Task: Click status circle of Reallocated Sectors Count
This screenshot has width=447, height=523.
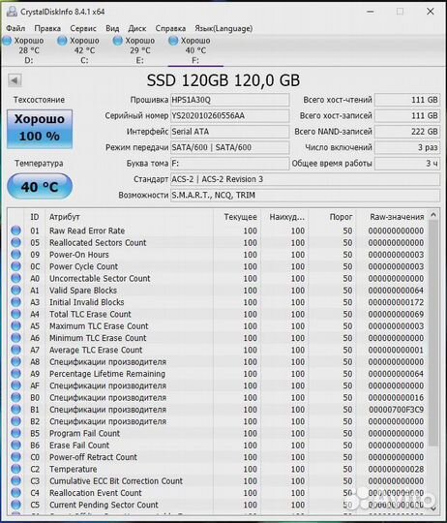Action: 15,242
